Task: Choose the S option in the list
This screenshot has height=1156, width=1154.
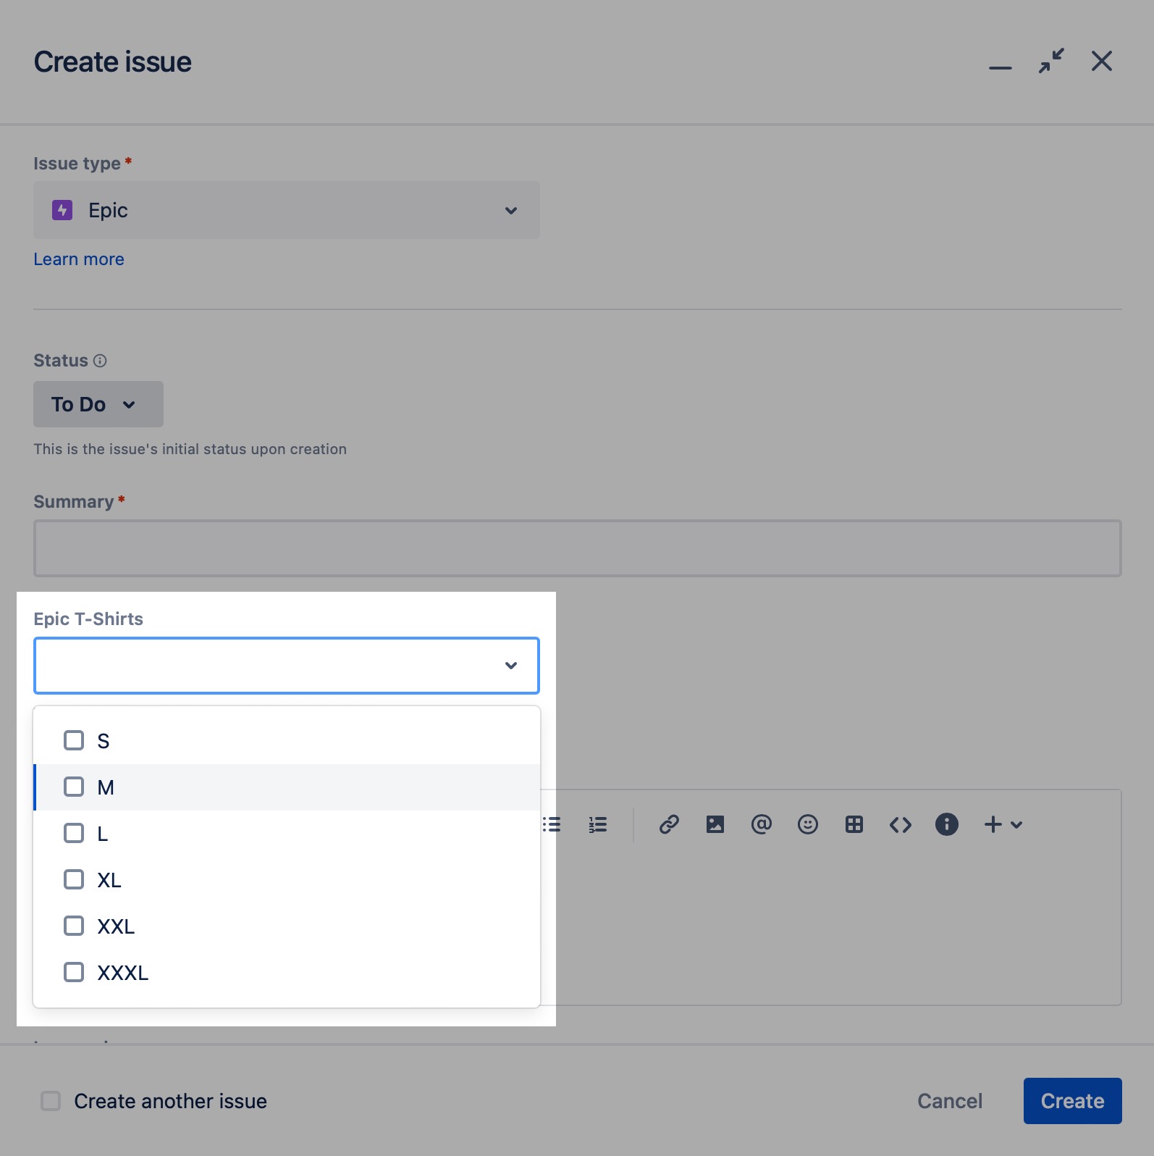Action: click(103, 741)
